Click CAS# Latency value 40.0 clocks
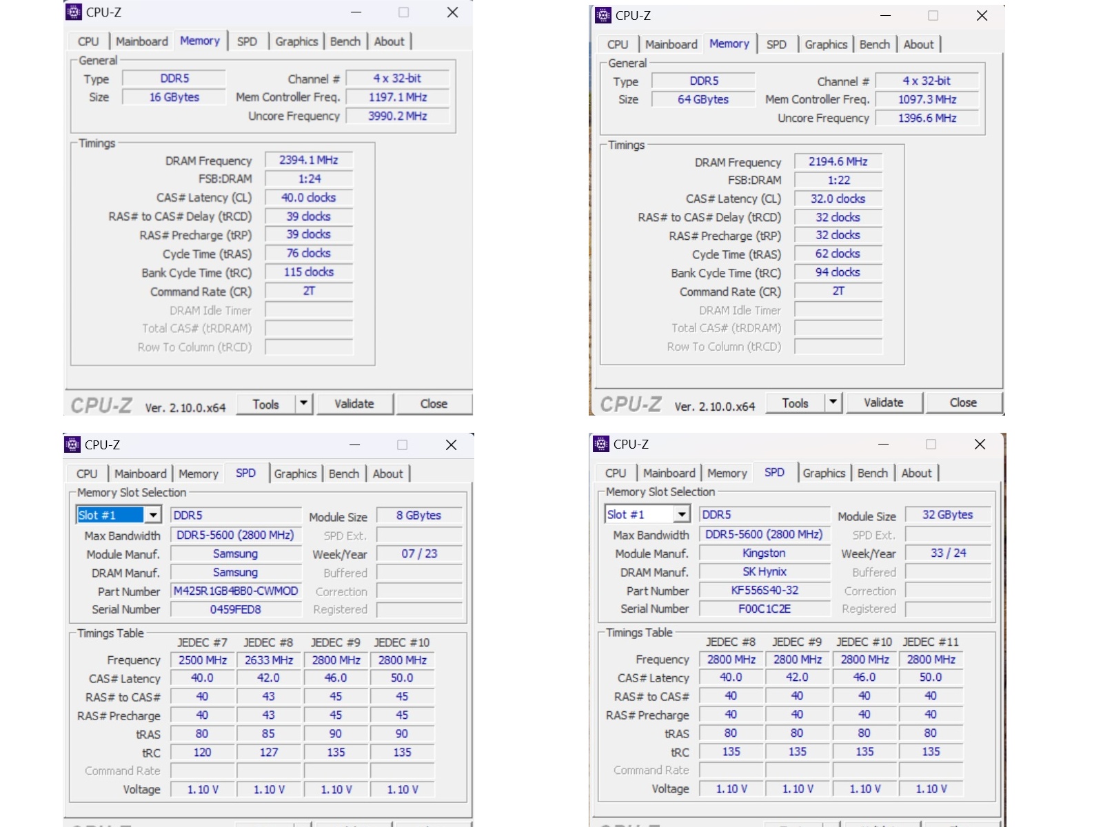 click(309, 197)
